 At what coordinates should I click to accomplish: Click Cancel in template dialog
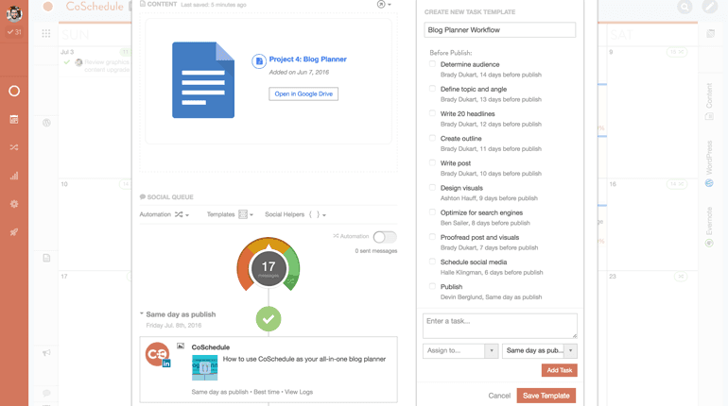(x=499, y=396)
